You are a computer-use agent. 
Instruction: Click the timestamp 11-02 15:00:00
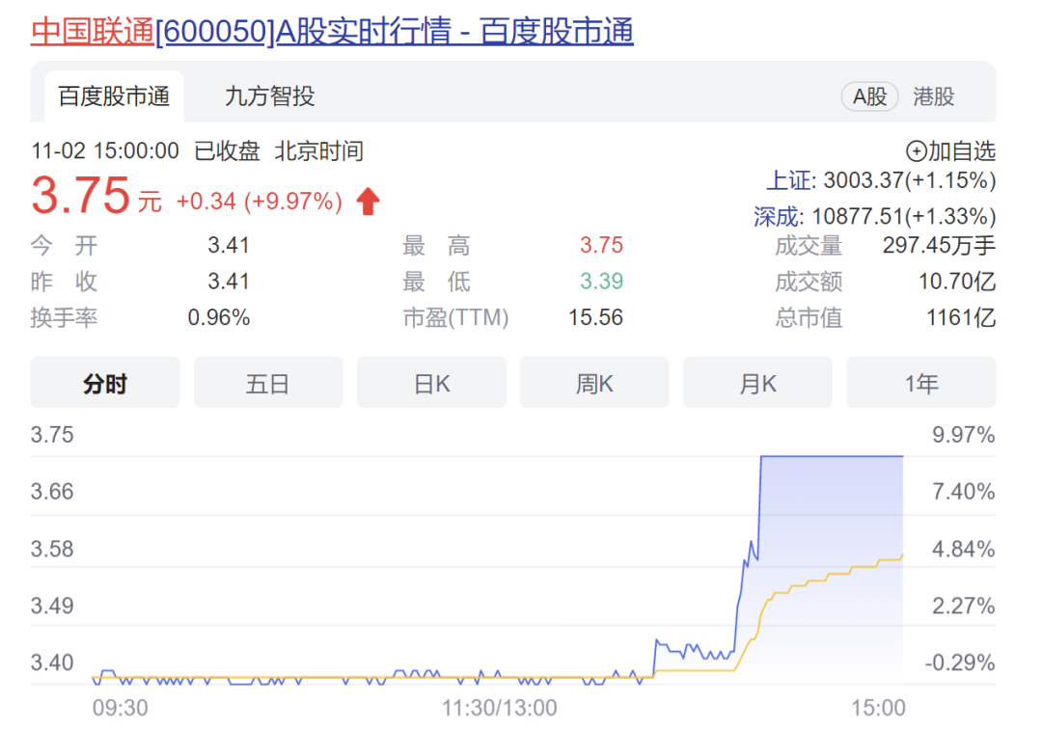(105, 151)
